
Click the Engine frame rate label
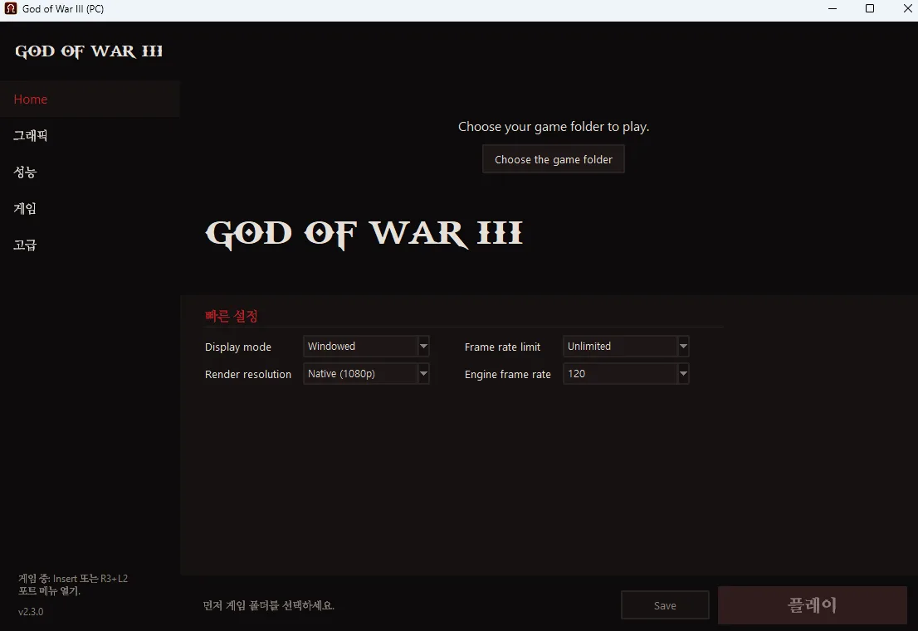tap(508, 374)
